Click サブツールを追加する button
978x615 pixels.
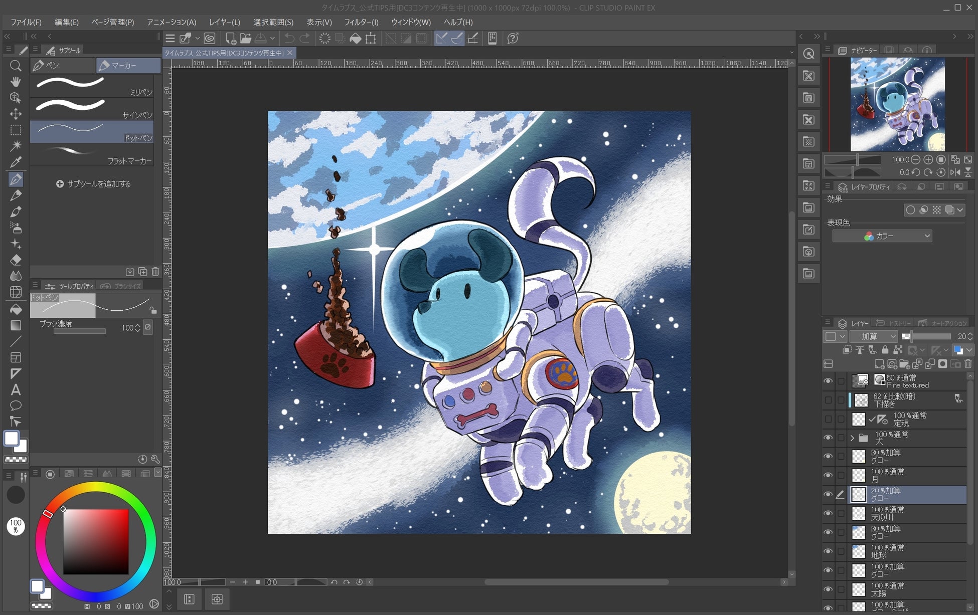click(x=93, y=184)
